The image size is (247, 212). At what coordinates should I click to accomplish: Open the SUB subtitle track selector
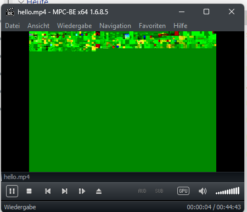159,191
